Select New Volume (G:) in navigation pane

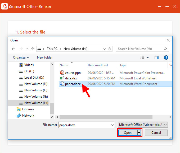coord(36,97)
